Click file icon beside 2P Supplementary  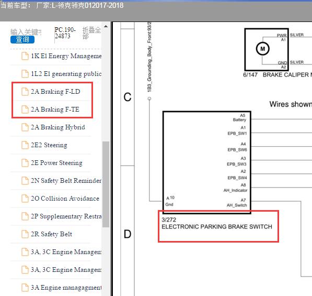pos(25,216)
